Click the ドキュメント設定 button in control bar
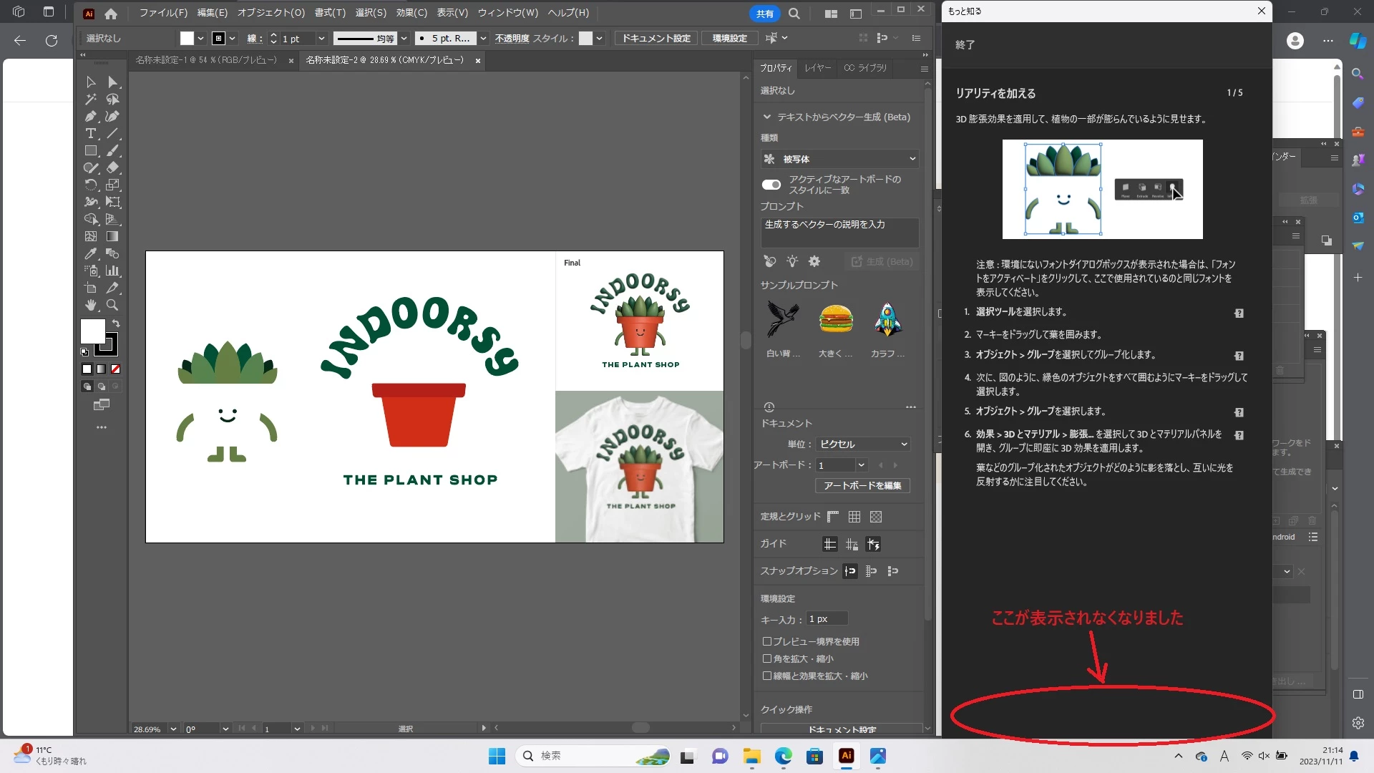1374x773 pixels. (656, 38)
